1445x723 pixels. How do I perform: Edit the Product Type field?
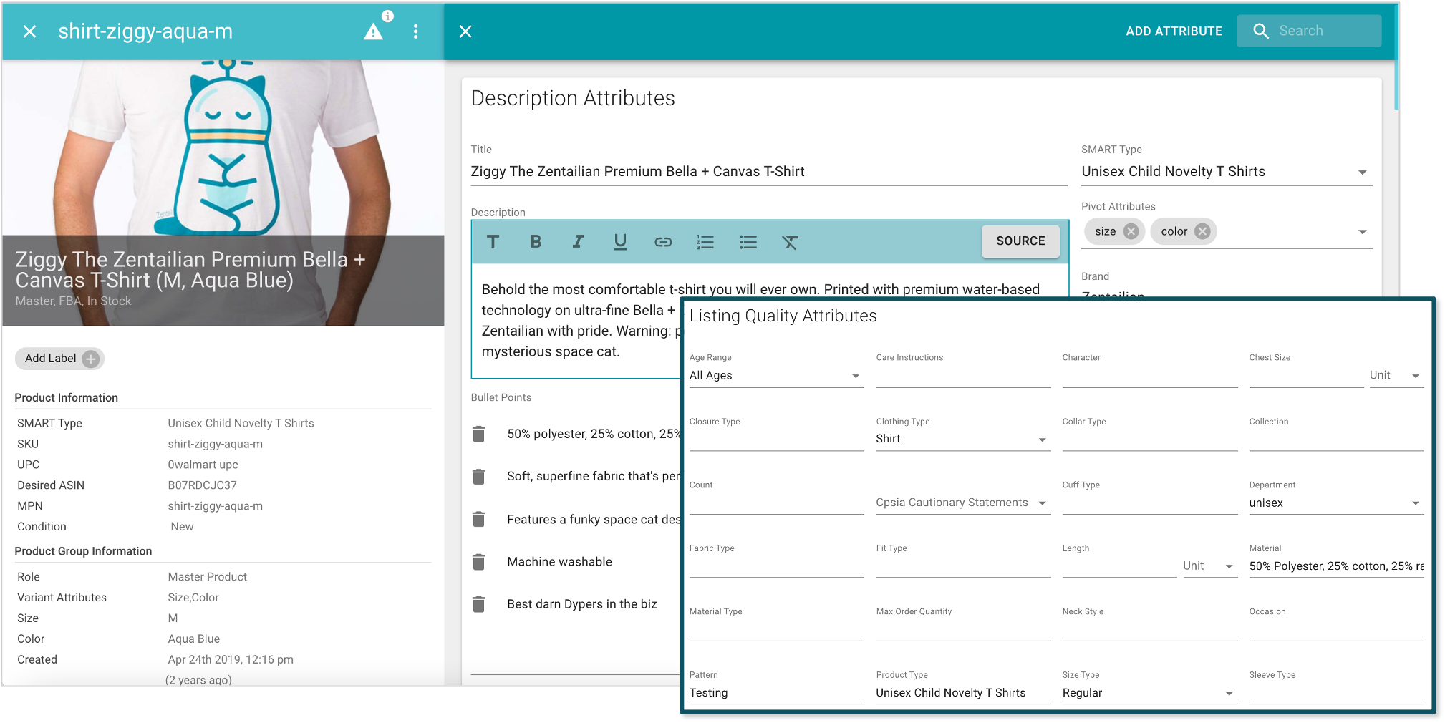[962, 693]
